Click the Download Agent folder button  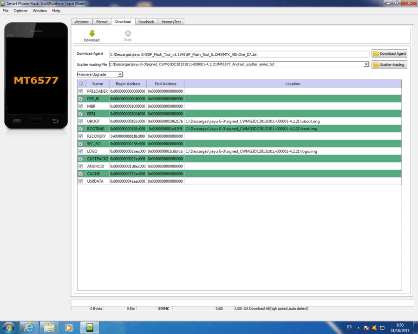click(x=389, y=53)
